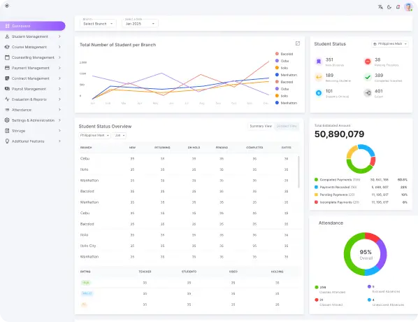
Task: Open the notifications bell icon
Action: pyautogui.click(x=398, y=7)
